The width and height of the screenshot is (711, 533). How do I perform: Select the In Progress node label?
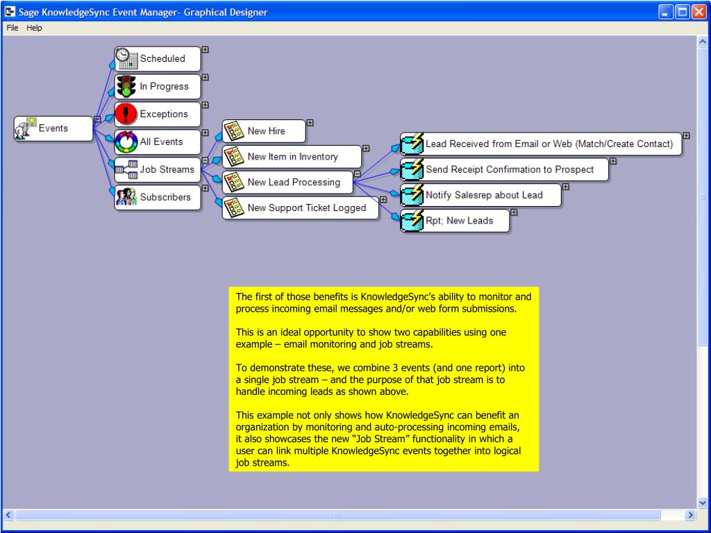point(164,86)
